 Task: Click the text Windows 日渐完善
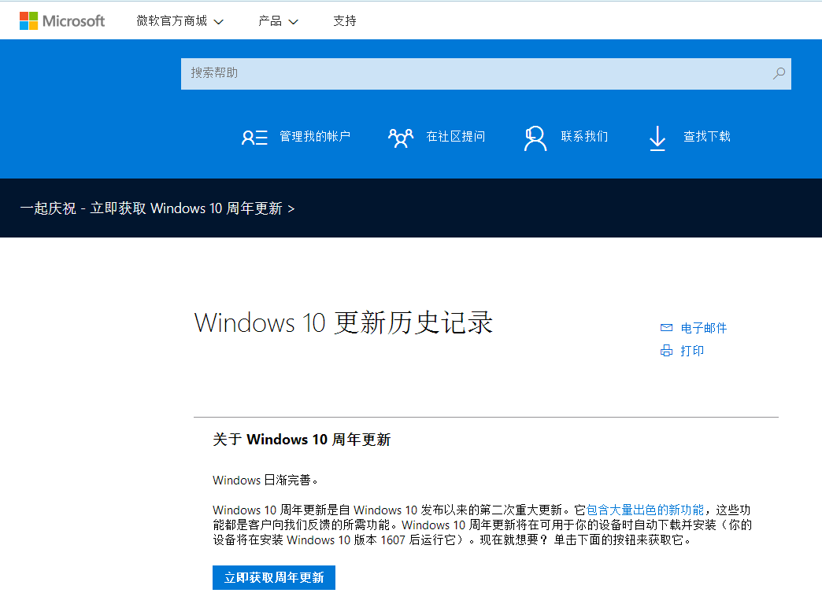tap(265, 481)
